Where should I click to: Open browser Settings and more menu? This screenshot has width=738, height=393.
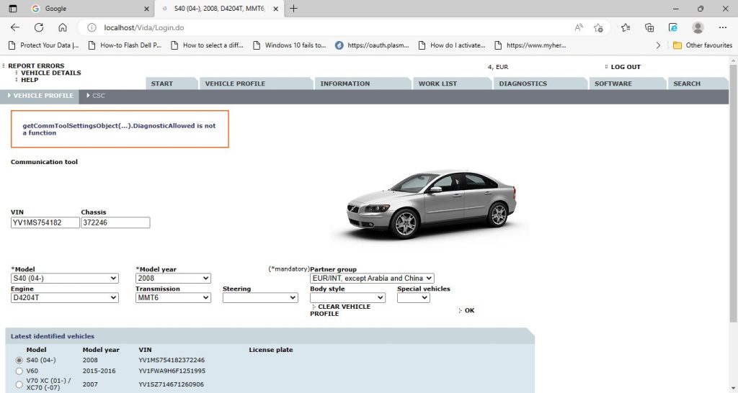tap(723, 28)
